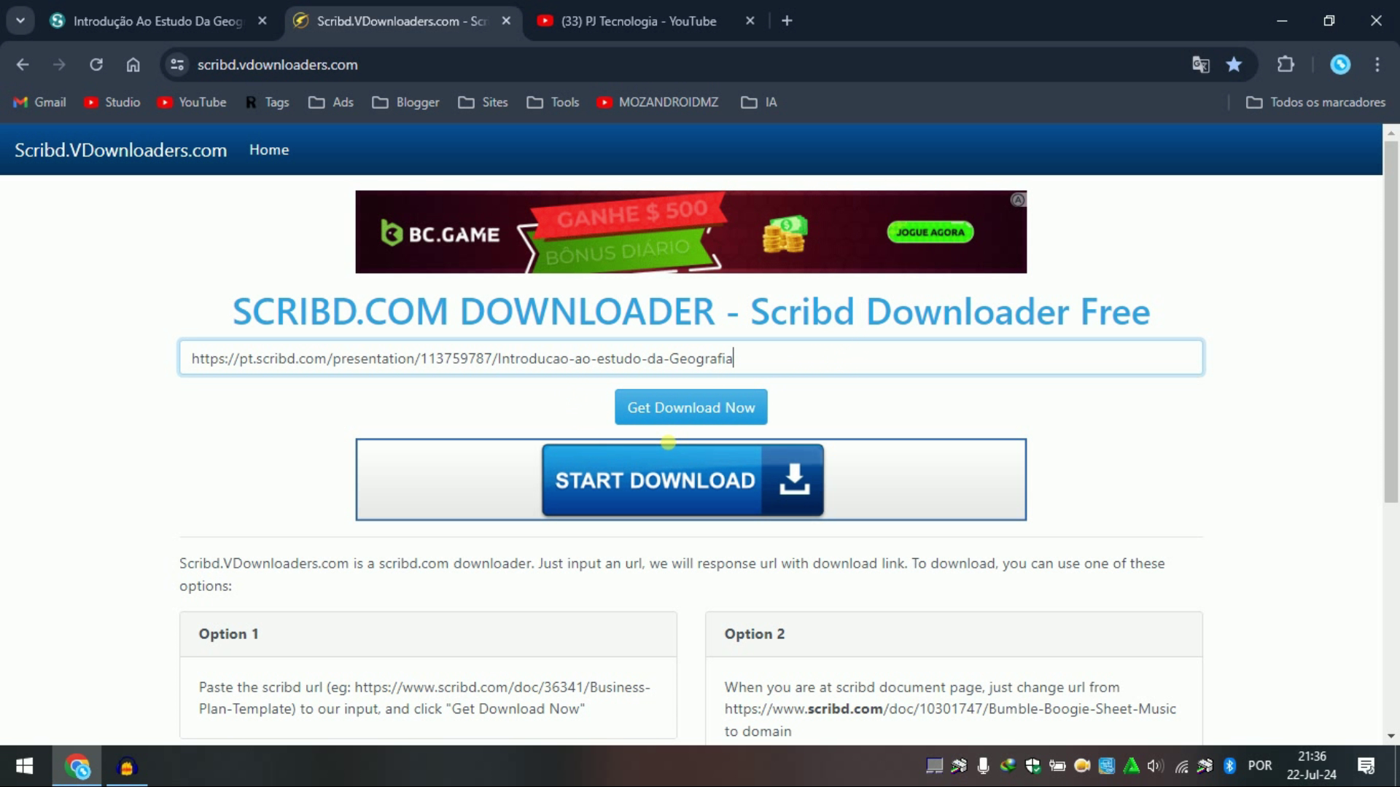
Task: Open the browser home page icon
Action: [133, 64]
